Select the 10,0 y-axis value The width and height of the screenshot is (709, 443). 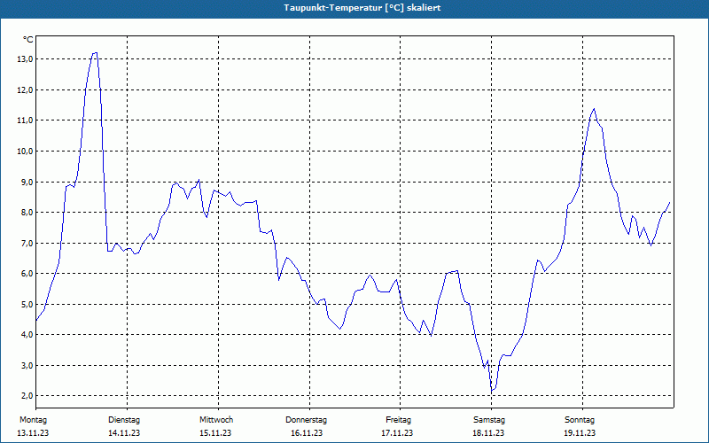tap(26, 151)
